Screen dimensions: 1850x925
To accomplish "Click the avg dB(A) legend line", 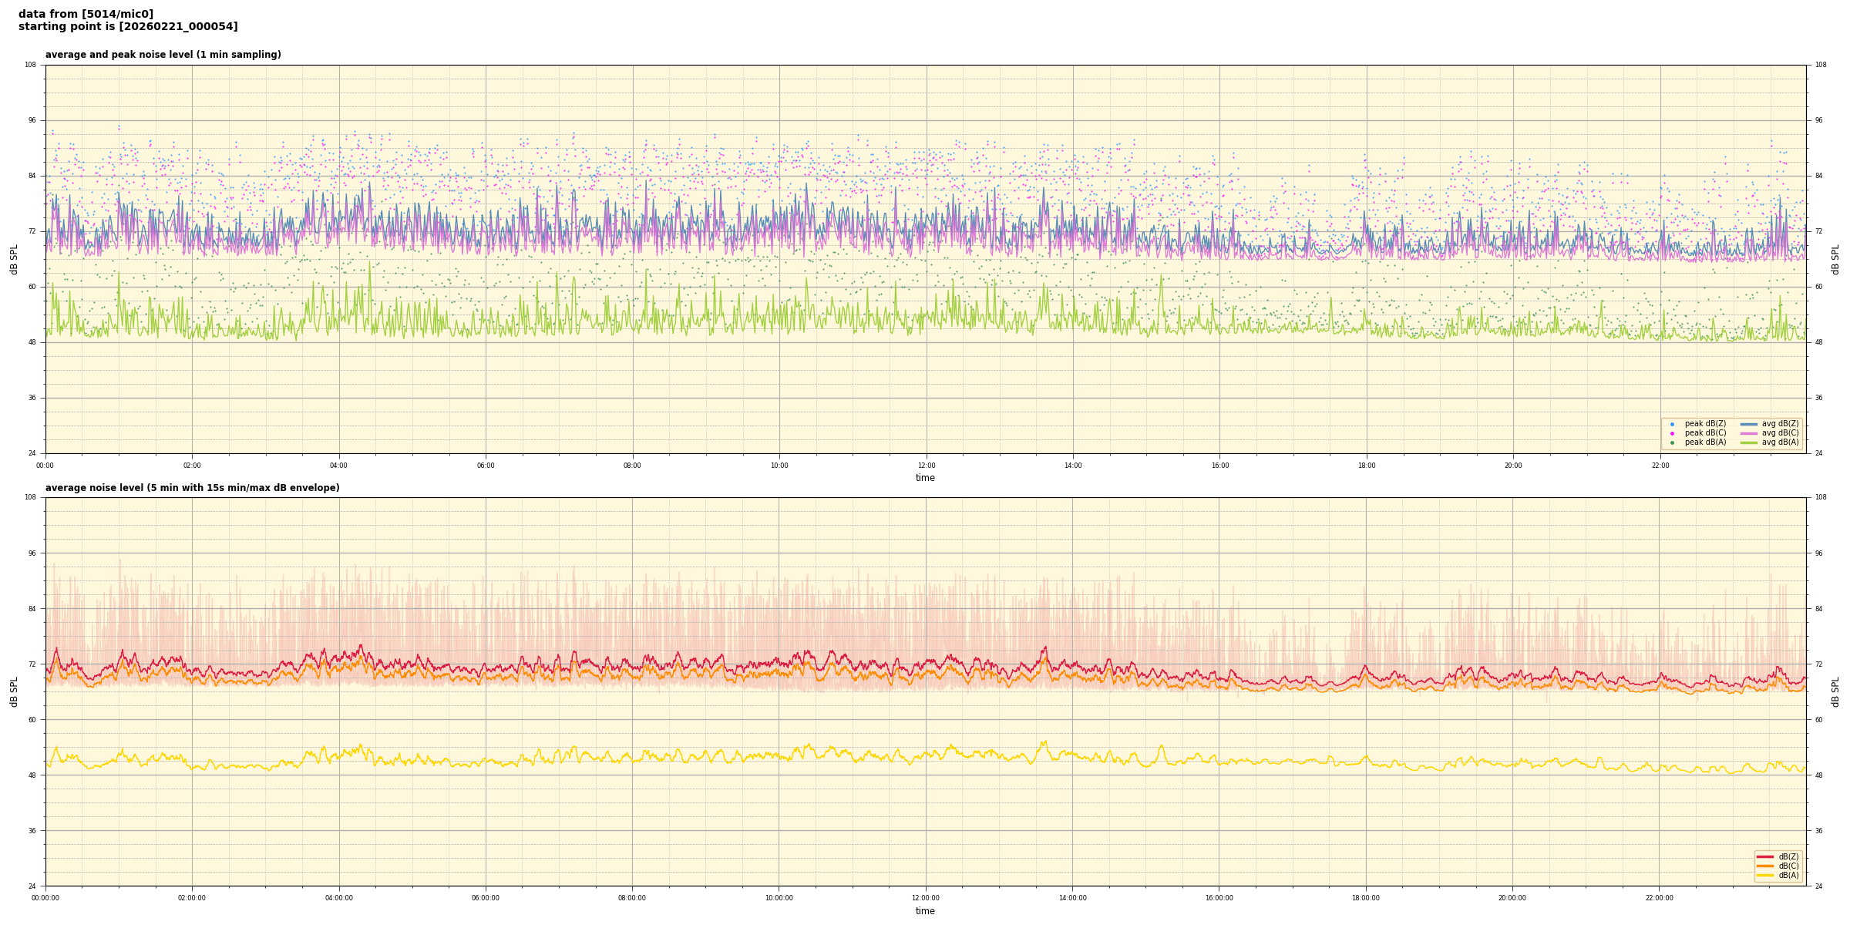I will click(1749, 442).
